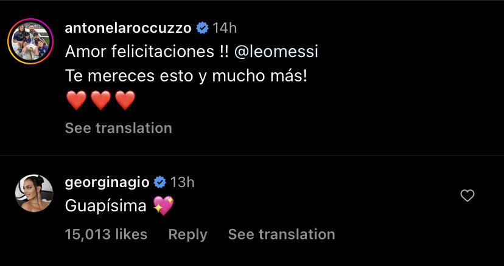The height and width of the screenshot is (266, 504).
Task: Click the 13h timestamp on the comment
Action: pos(182,182)
